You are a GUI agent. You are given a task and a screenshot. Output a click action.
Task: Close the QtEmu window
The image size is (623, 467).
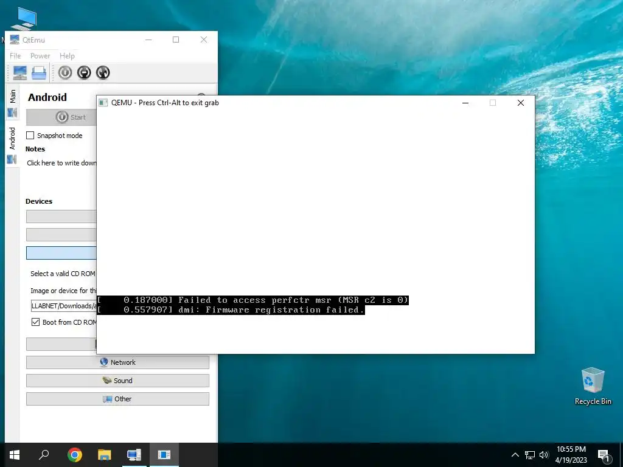[x=204, y=40]
